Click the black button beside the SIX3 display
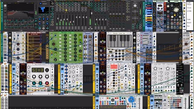The image size is (194, 109). [x=47, y=70]
